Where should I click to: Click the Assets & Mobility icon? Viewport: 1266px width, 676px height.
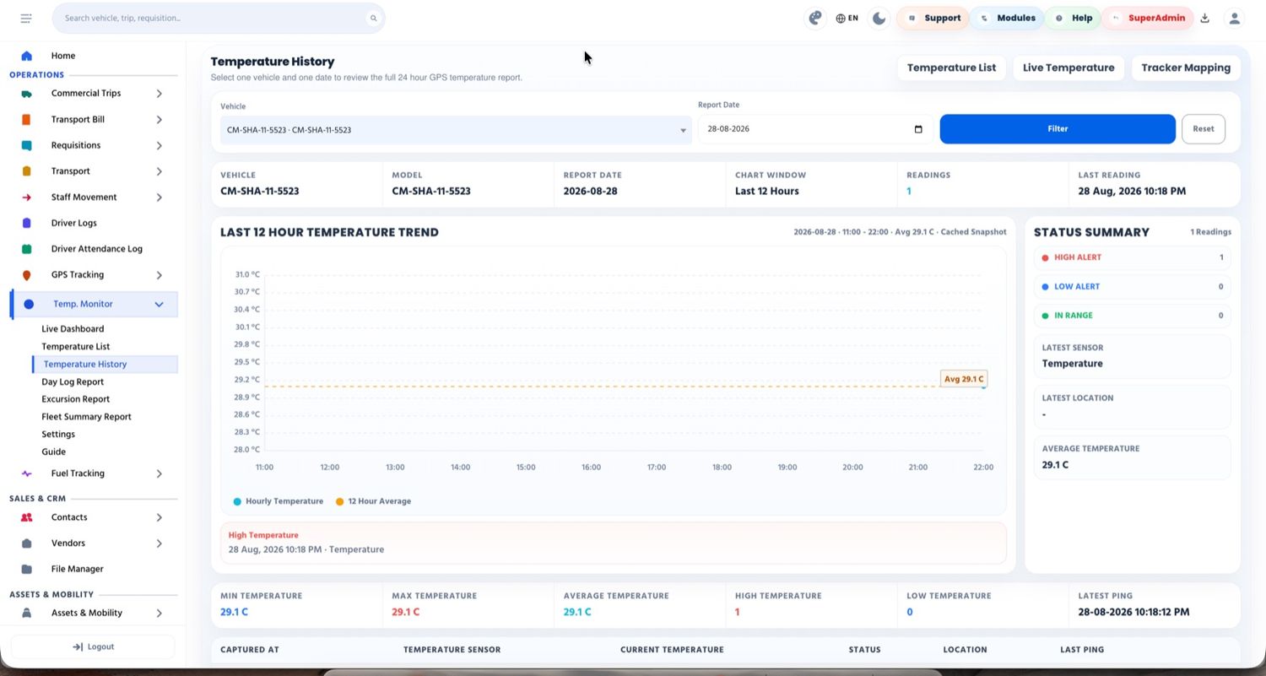(x=26, y=613)
